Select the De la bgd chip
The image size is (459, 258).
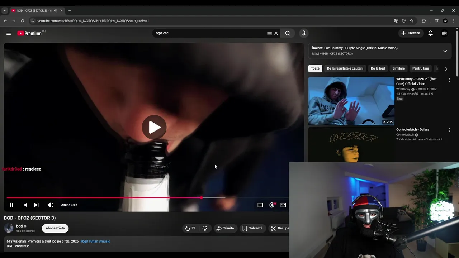click(x=378, y=68)
